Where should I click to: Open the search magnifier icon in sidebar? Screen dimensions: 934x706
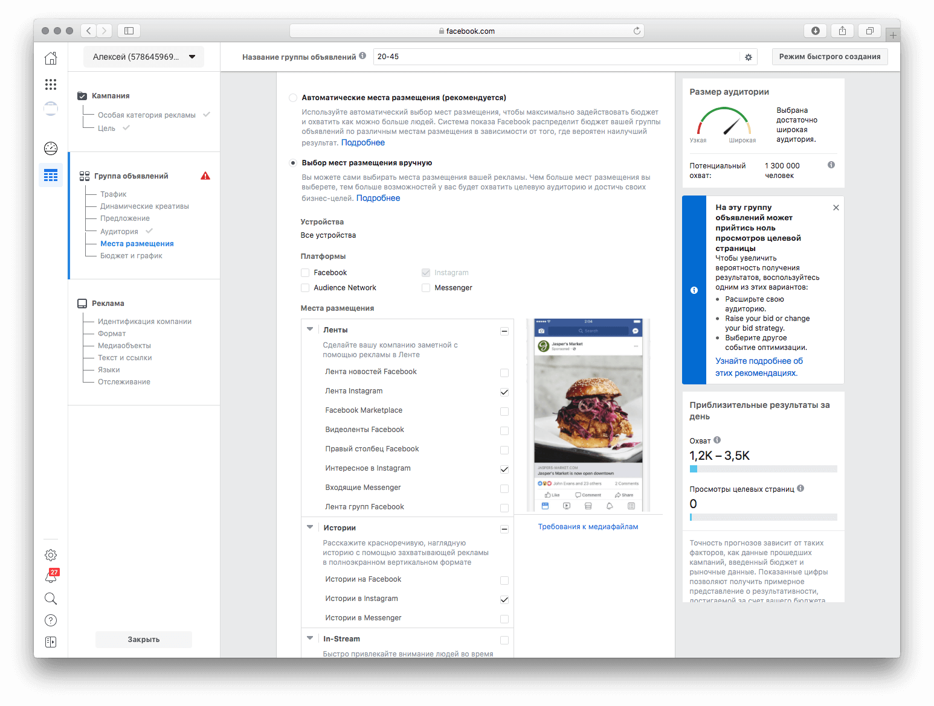click(x=51, y=599)
